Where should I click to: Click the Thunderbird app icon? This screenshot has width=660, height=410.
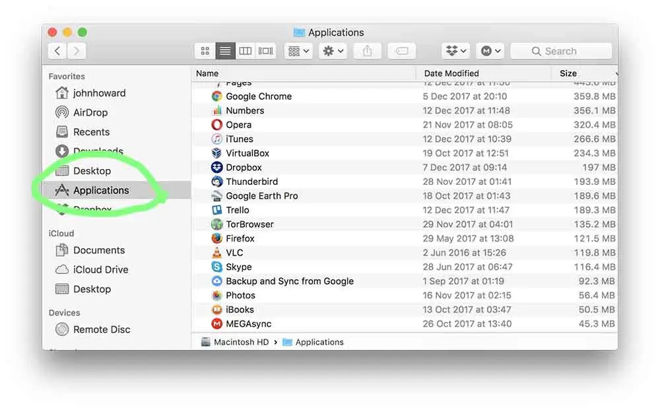pyautogui.click(x=216, y=182)
